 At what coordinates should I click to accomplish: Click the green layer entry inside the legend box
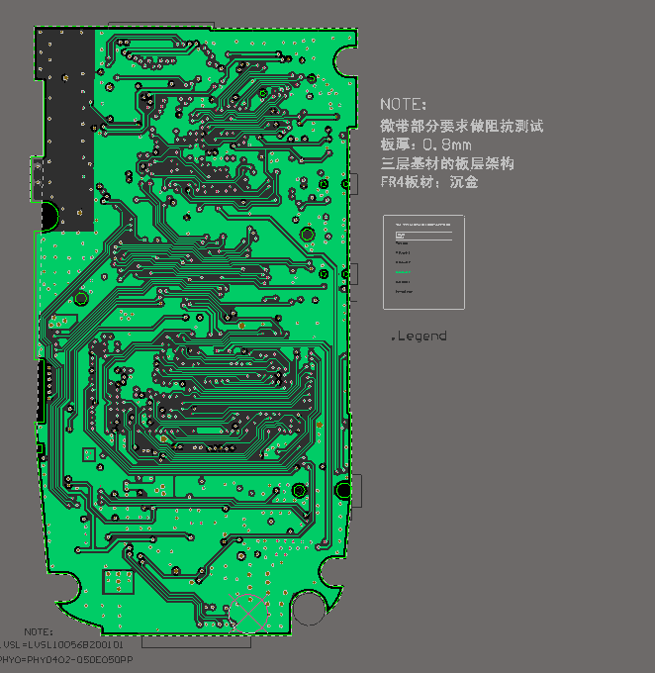point(403,272)
